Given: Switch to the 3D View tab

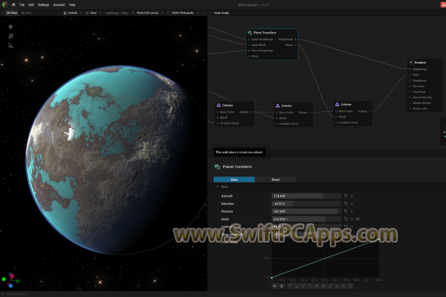Looking at the screenshot, I should [12, 13].
